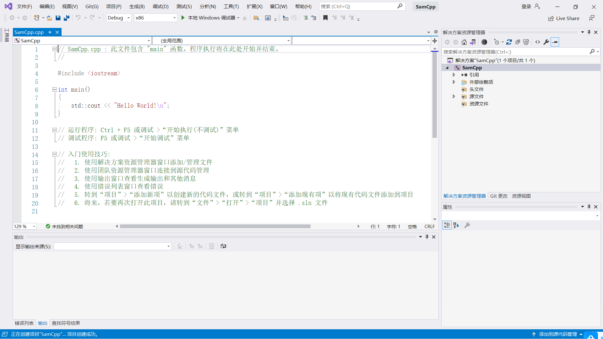Auto-hide the 属性 panel via pin

(x=589, y=207)
